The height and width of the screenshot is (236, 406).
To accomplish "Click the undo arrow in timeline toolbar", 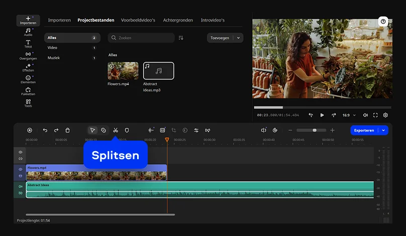I will 45,130.
